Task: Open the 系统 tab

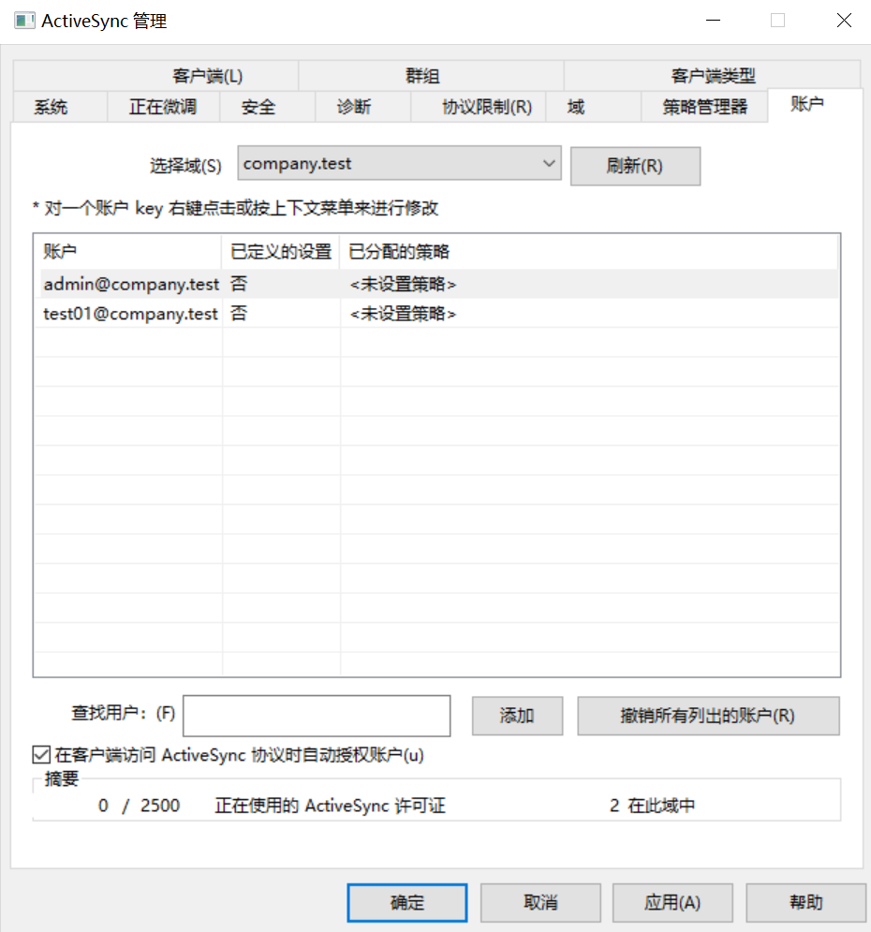Action: (59, 107)
